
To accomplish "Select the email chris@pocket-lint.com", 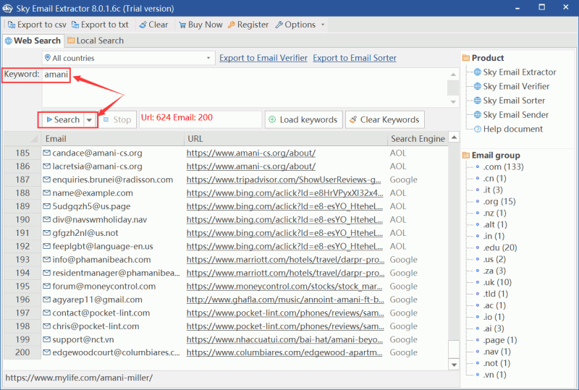I will point(96,326).
